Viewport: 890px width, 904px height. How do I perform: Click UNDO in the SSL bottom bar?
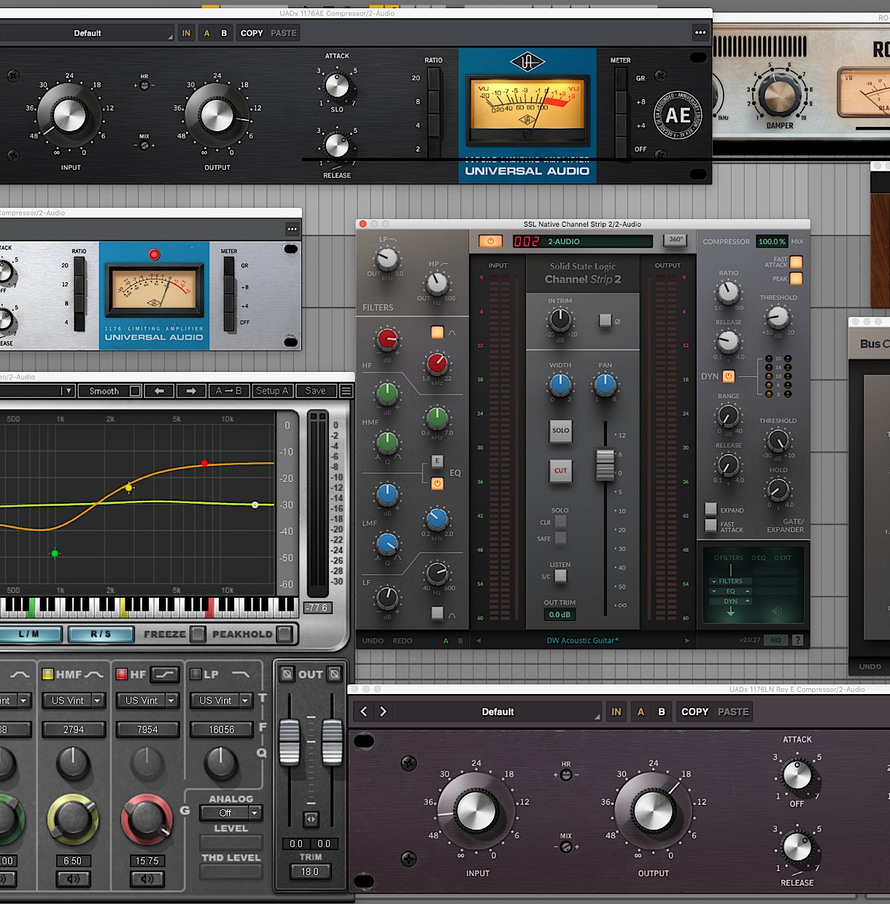click(x=373, y=641)
